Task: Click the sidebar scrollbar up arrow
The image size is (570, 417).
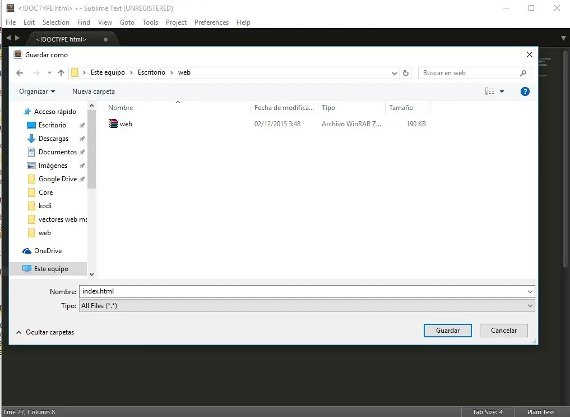Action: point(91,106)
